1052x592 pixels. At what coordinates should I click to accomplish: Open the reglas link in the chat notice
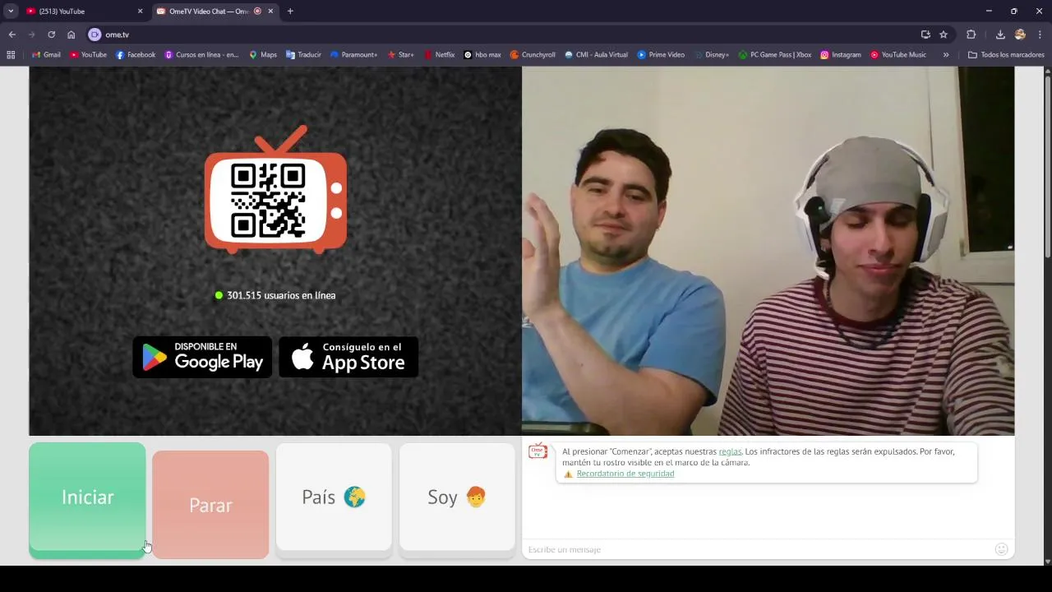[x=730, y=451]
